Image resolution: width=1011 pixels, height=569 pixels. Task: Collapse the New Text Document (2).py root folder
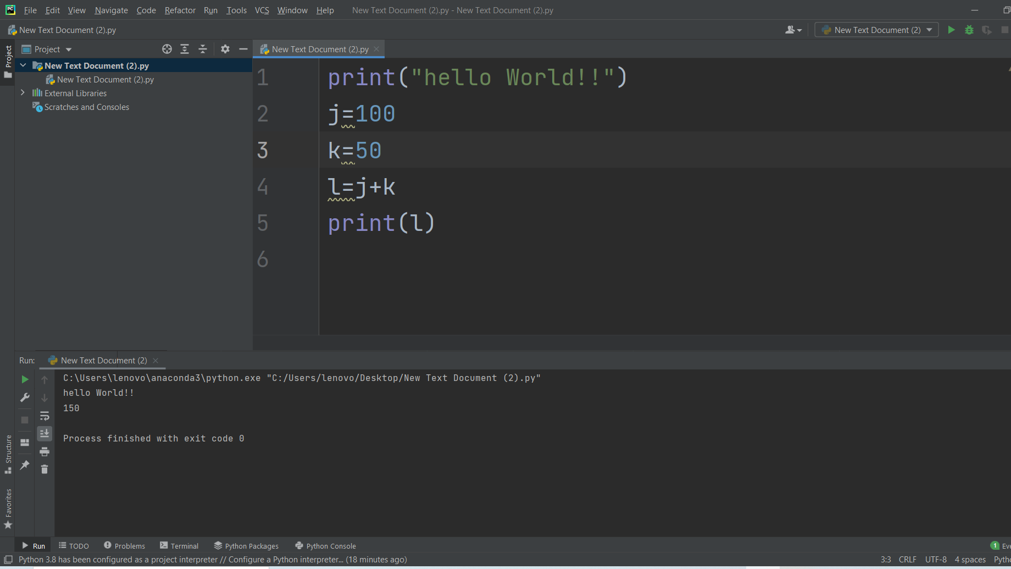click(23, 65)
